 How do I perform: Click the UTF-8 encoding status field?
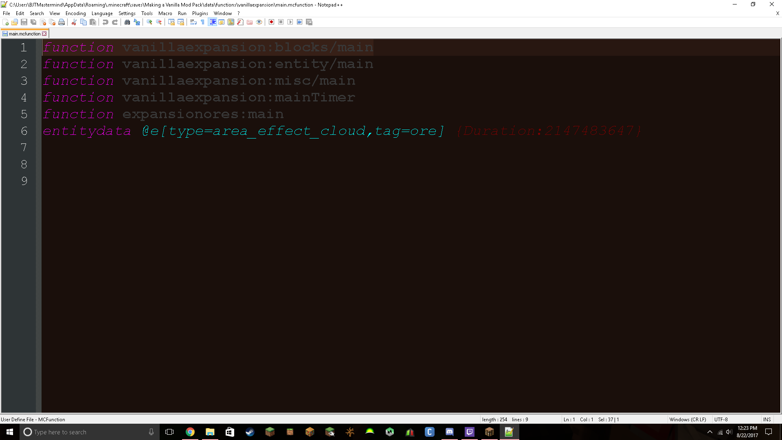[x=721, y=419]
